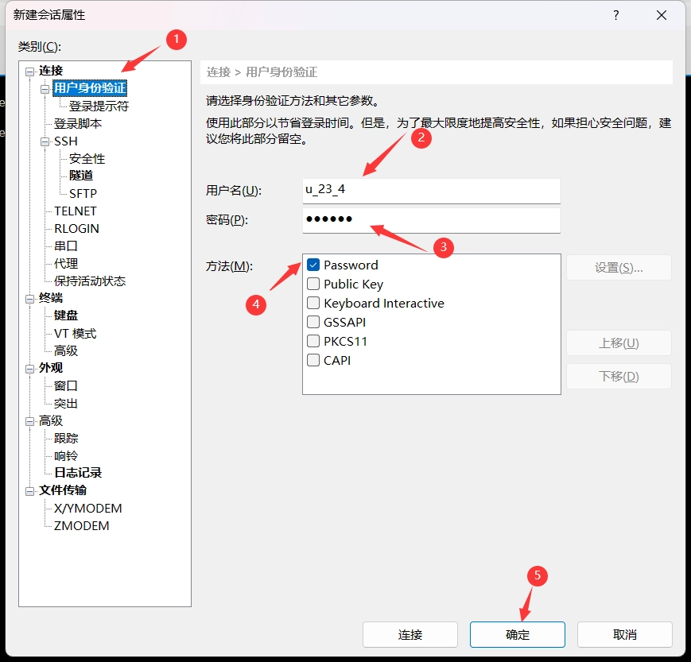The width and height of the screenshot is (691, 662).
Task: Click the help question mark icon
Action: 615,15
